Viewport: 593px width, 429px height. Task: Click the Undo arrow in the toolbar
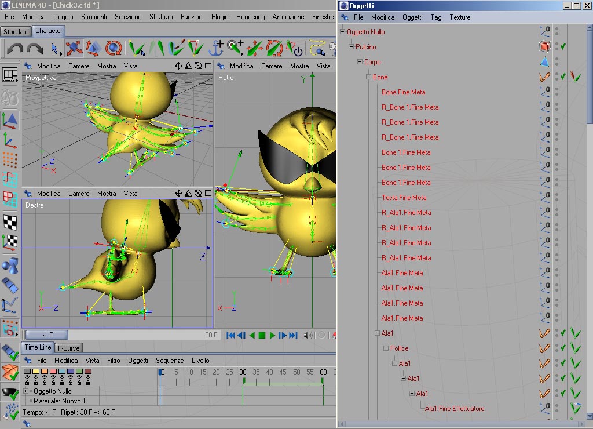pos(14,49)
